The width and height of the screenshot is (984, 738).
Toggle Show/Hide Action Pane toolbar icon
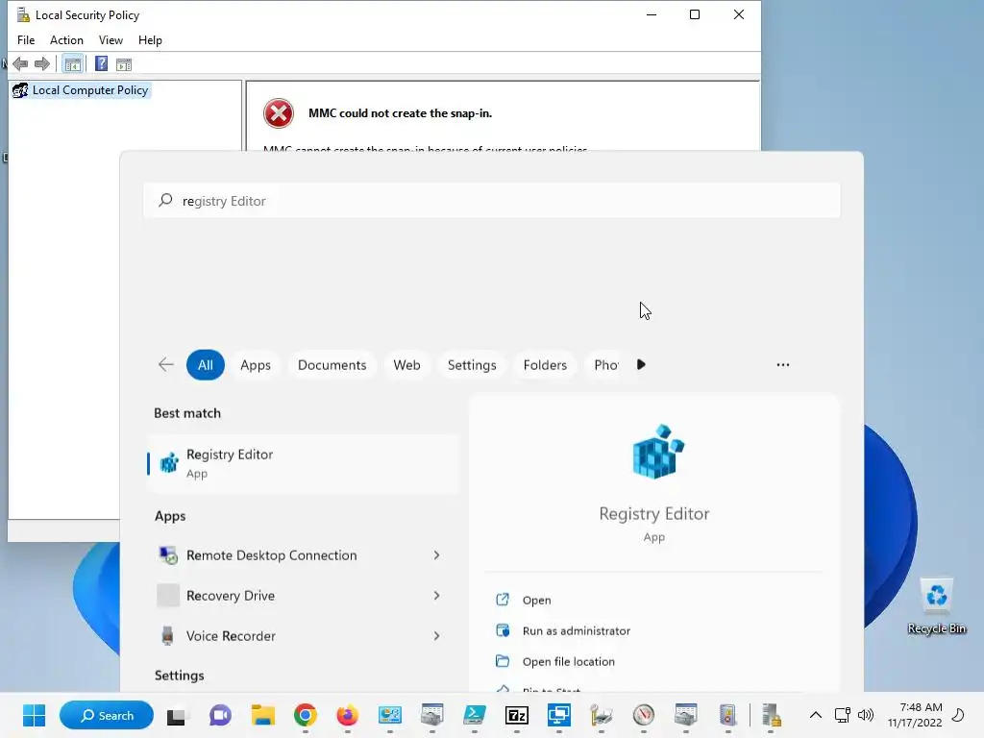click(x=124, y=64)
